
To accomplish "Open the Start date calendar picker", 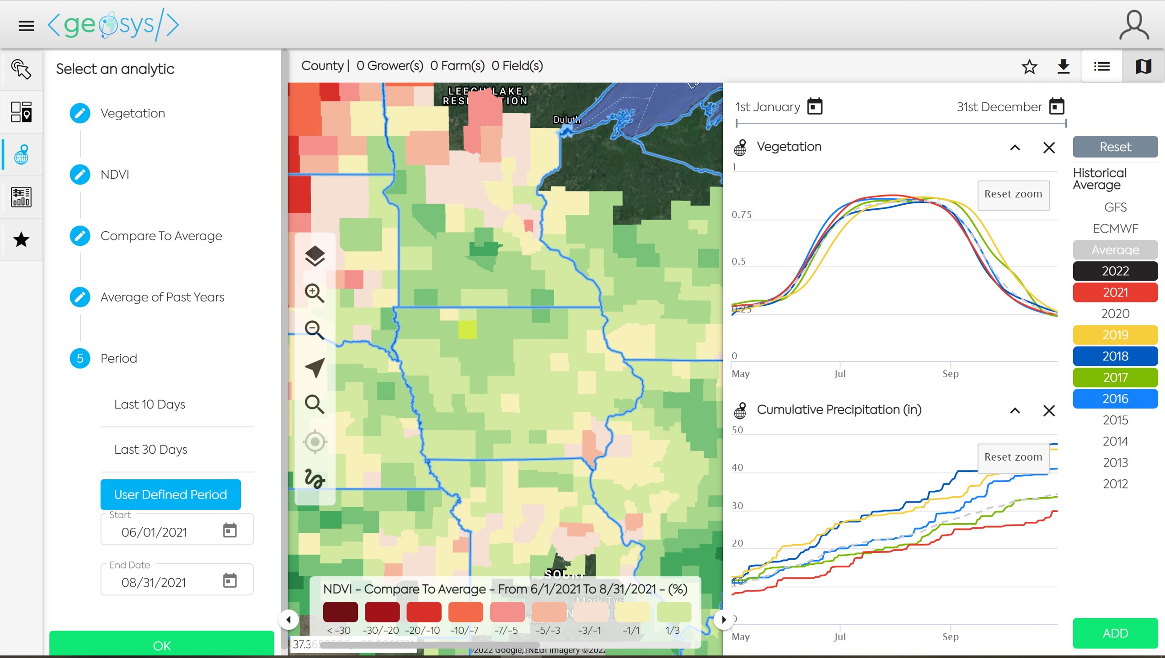I will pyautogui.click(x=230, y=531).
